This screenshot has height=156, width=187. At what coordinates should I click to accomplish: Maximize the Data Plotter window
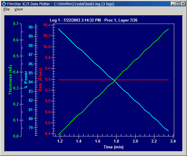pyautogui.click(x=178, y=4)
